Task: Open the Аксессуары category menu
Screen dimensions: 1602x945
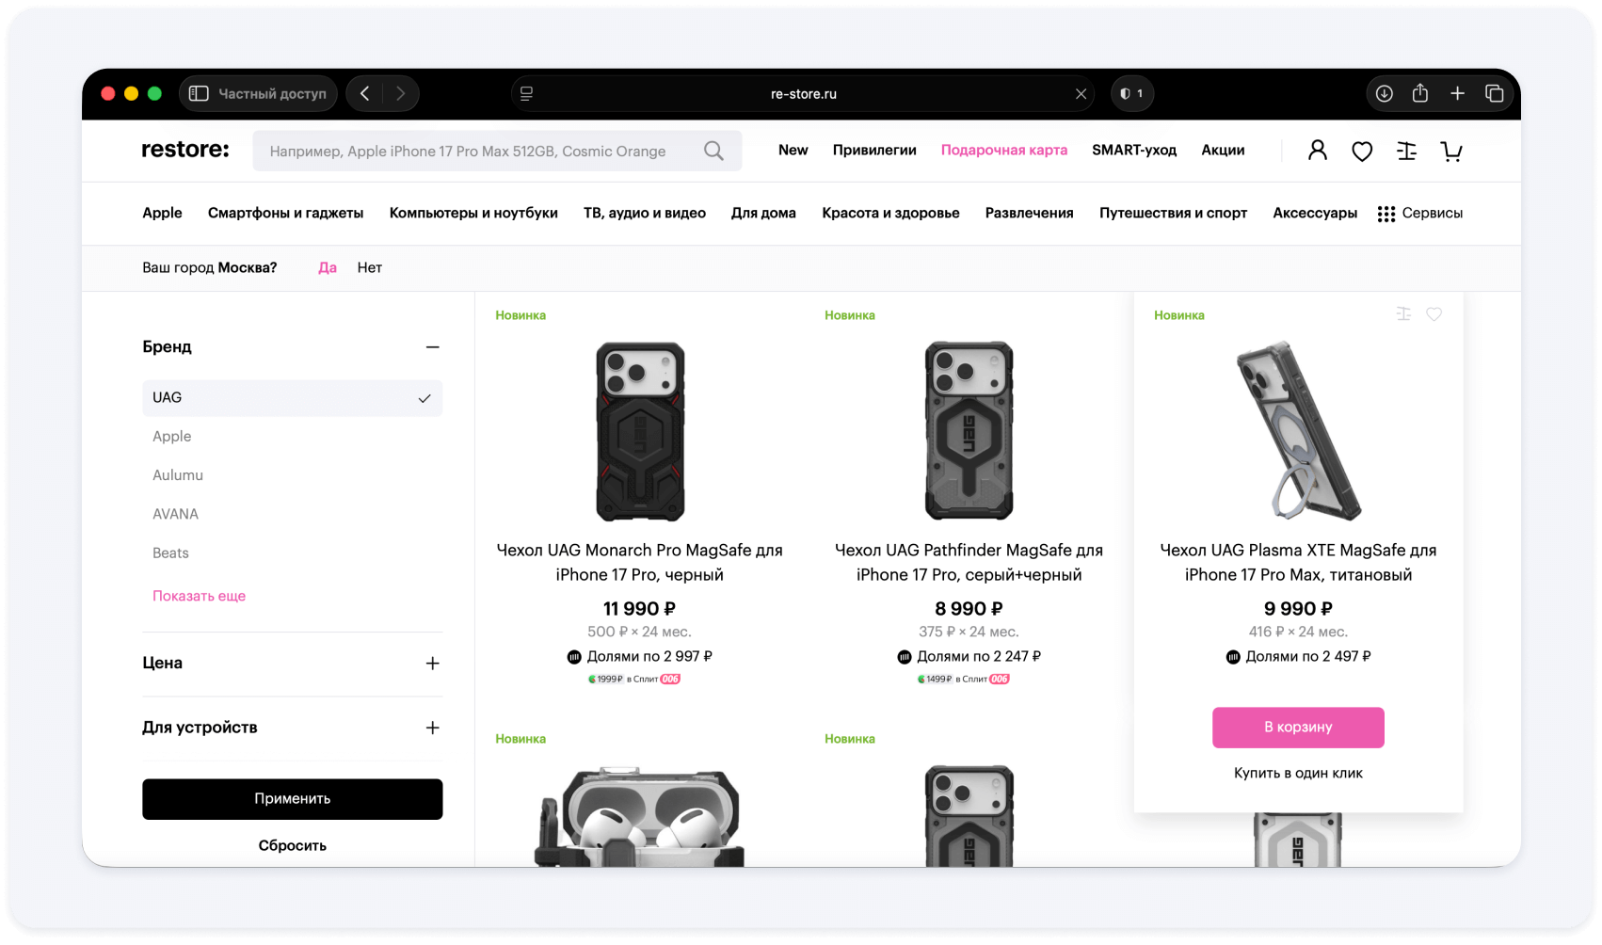Action: click(1315, 213)
